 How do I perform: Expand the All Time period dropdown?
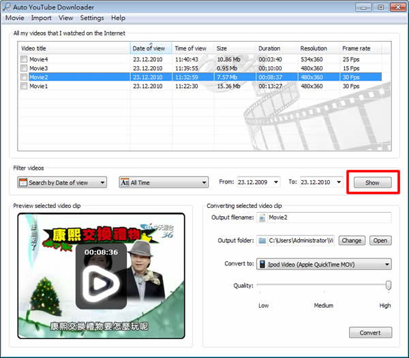[x=203, y=183]
